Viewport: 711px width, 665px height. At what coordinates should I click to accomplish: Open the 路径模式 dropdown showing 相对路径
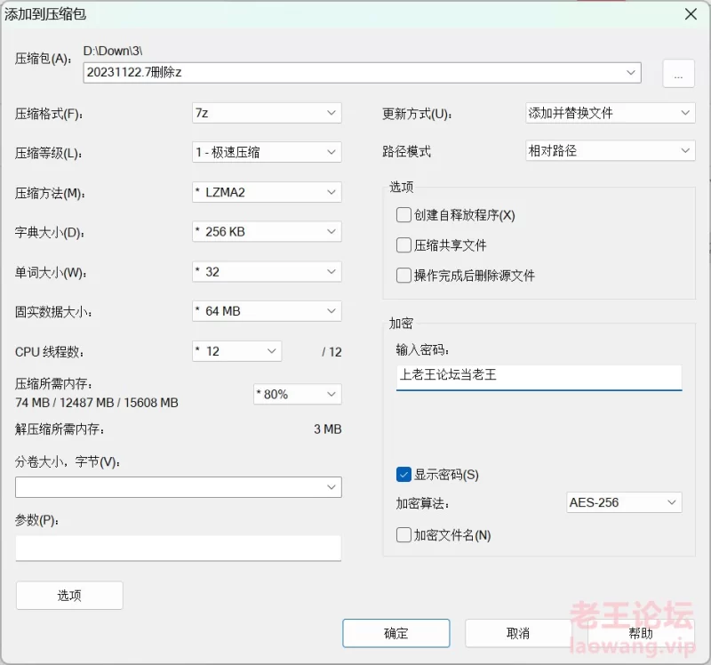611,150
